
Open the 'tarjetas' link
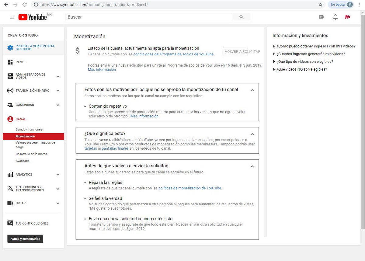click(x=91, y=149)
